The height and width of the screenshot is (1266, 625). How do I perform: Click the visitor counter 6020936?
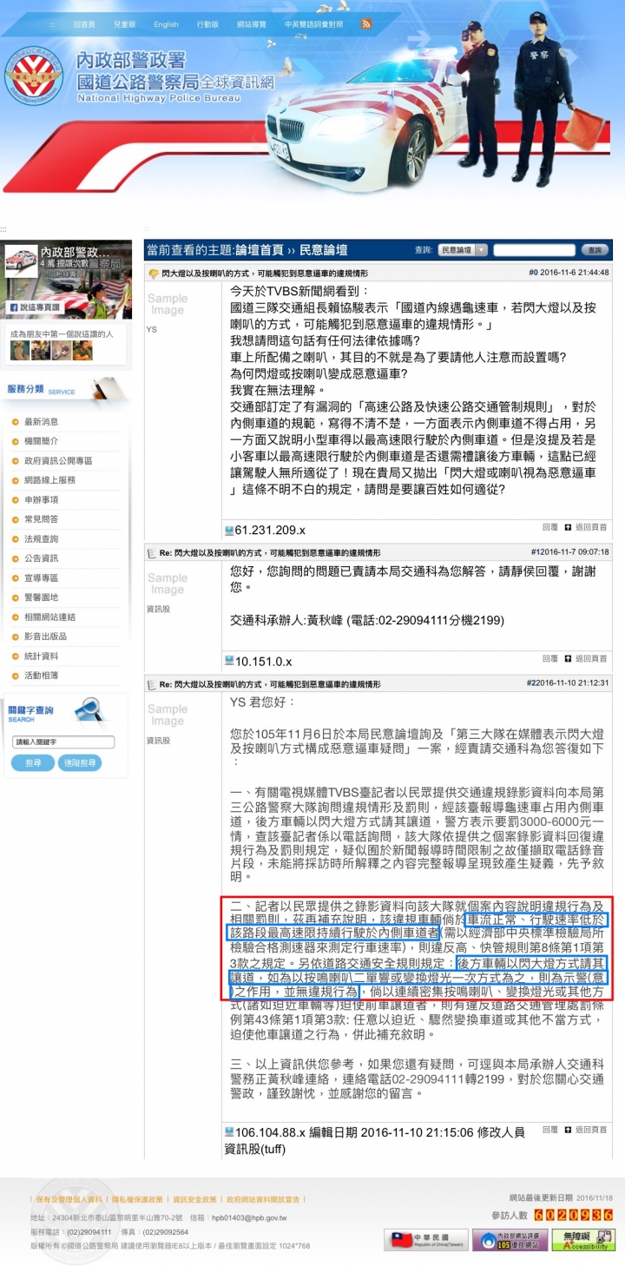(574, 1215)
